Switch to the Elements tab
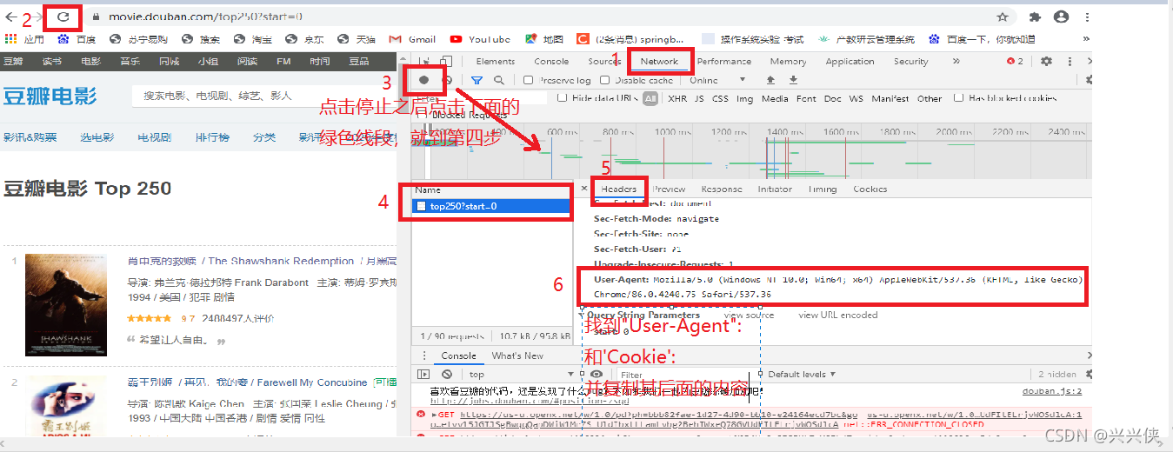 496,62
